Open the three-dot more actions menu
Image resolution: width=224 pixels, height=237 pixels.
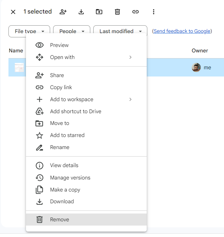click(x=154, y=12)
